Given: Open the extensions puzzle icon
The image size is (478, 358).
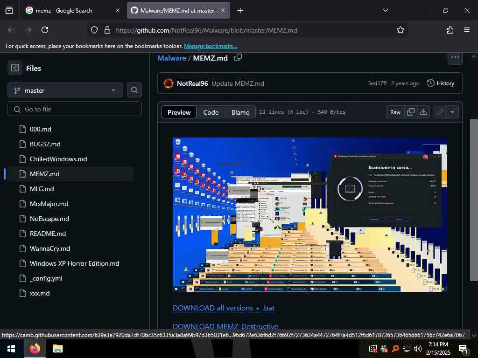Looking at the screenshot, I should (x=450, y=30).
